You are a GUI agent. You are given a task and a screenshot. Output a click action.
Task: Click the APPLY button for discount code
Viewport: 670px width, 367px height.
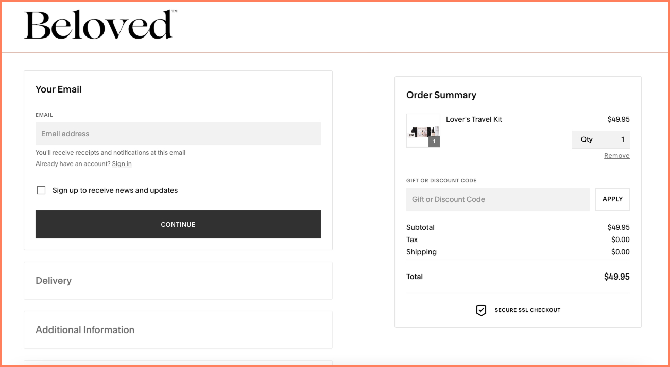(612, 199)
